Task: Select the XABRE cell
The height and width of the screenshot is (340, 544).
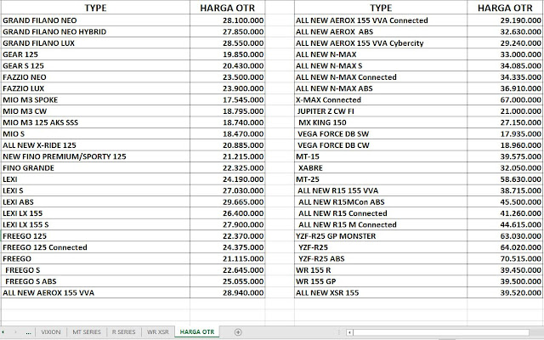Action: (381, 168)
